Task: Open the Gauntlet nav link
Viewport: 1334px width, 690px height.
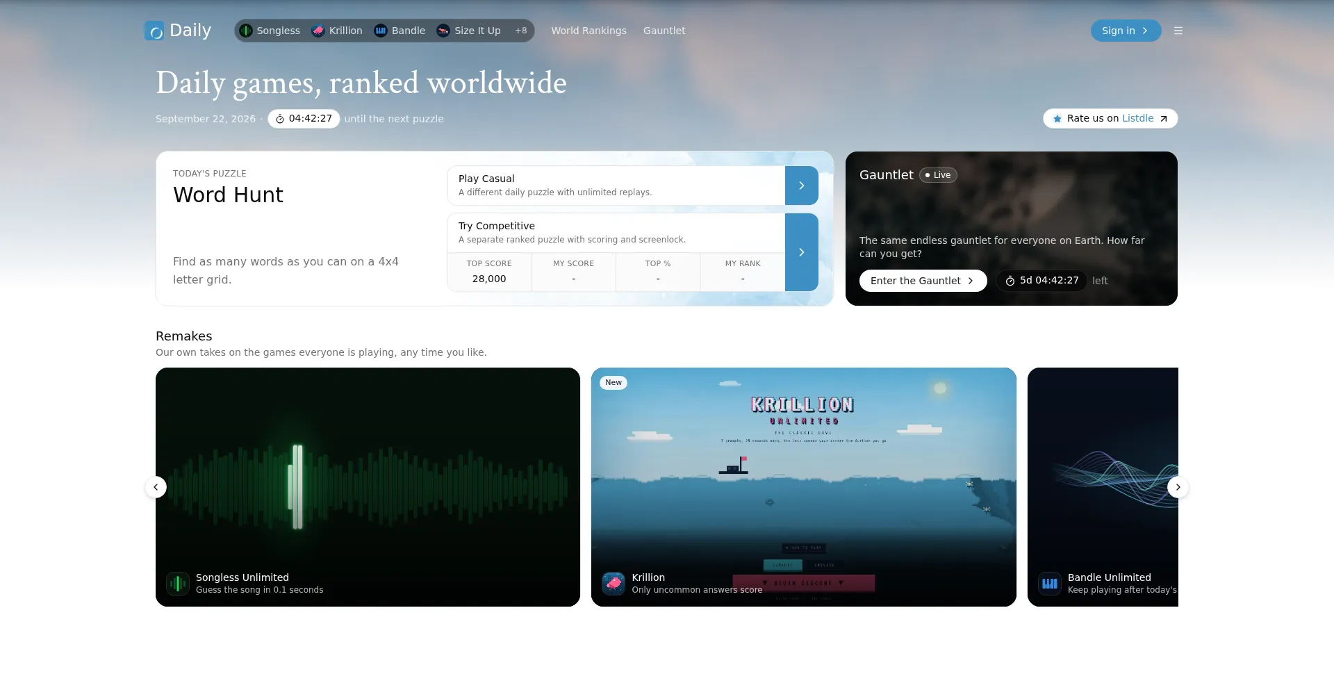Action: click(x=664, y=31)
